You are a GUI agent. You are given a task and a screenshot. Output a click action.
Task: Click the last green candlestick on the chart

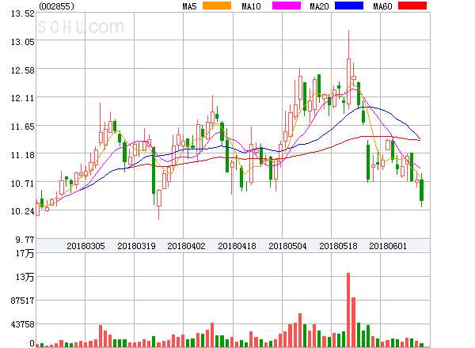(x=421, y=190)
